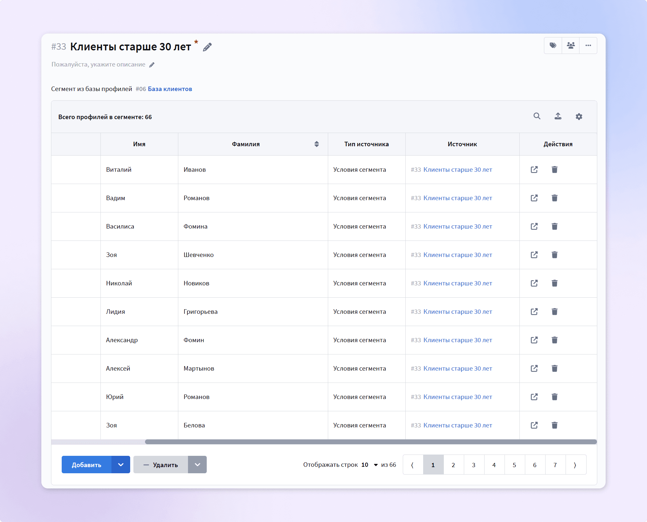The height and width of the screenshot is (522, 647).
Task: Go to page 7
Action: point(555,465)
